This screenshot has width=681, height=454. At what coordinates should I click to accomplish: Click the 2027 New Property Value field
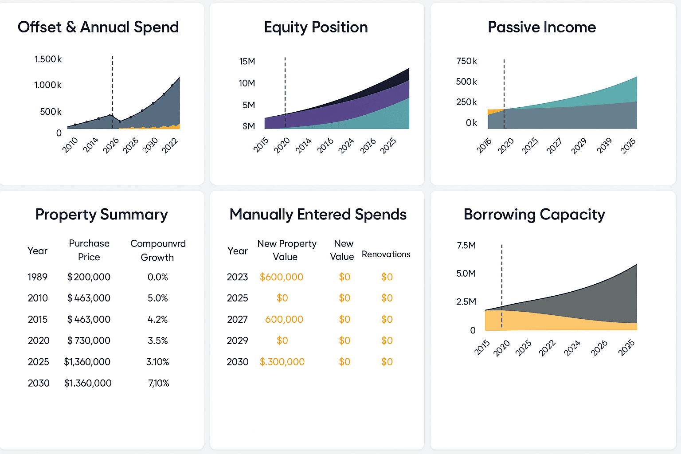pyautogui.click(x=284, y=319)
